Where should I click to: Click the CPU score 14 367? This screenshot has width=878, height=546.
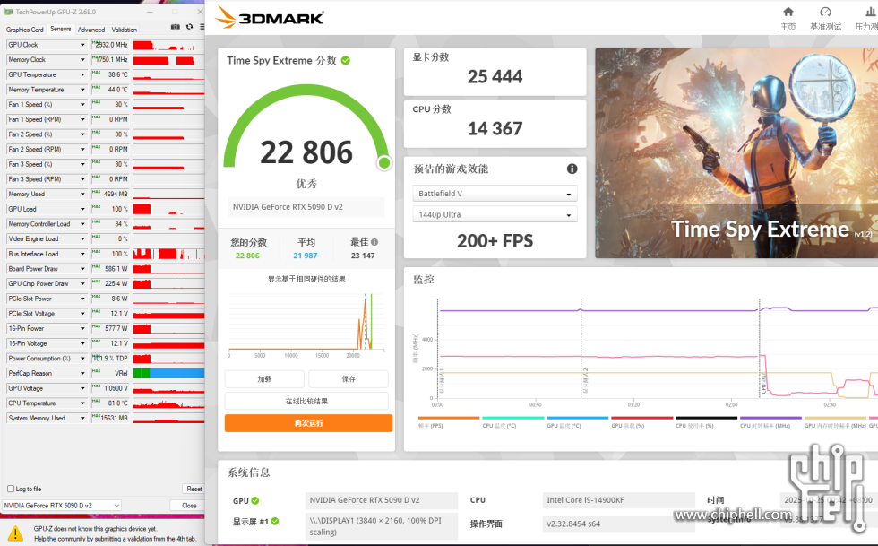pyautogui.click(x=495, y=128)
